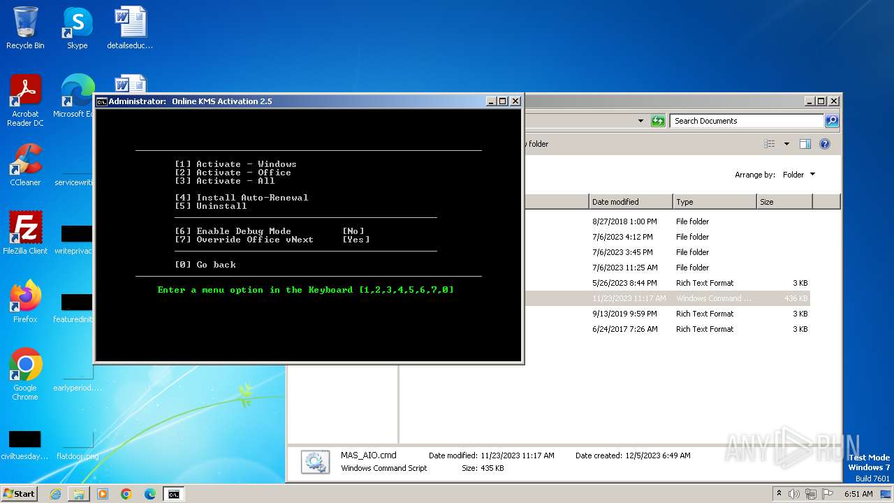The width and height of the screenshot is (894, 503).
Task: Click the Activate - Windows menu line
Action: 235,164
